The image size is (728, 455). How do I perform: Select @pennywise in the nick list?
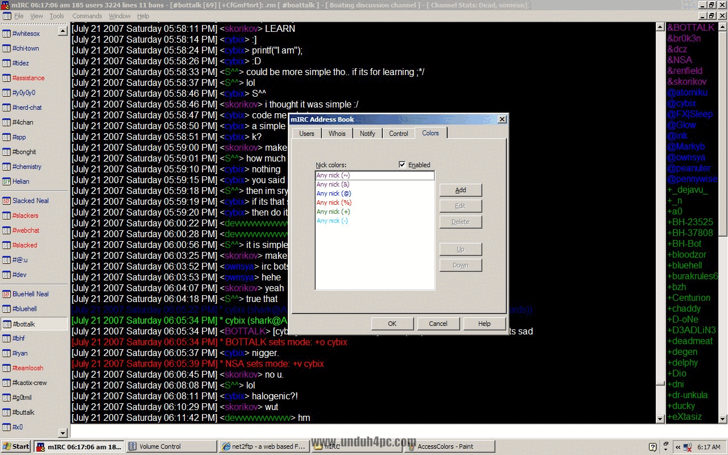point(692,179)
